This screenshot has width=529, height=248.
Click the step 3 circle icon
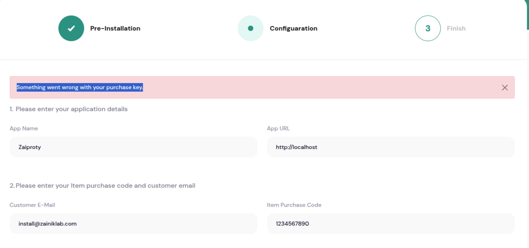pyautogui.click(x=428, y=28)
